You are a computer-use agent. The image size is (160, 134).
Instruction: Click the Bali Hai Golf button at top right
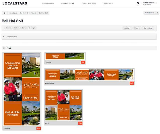(x=150, y=13)
